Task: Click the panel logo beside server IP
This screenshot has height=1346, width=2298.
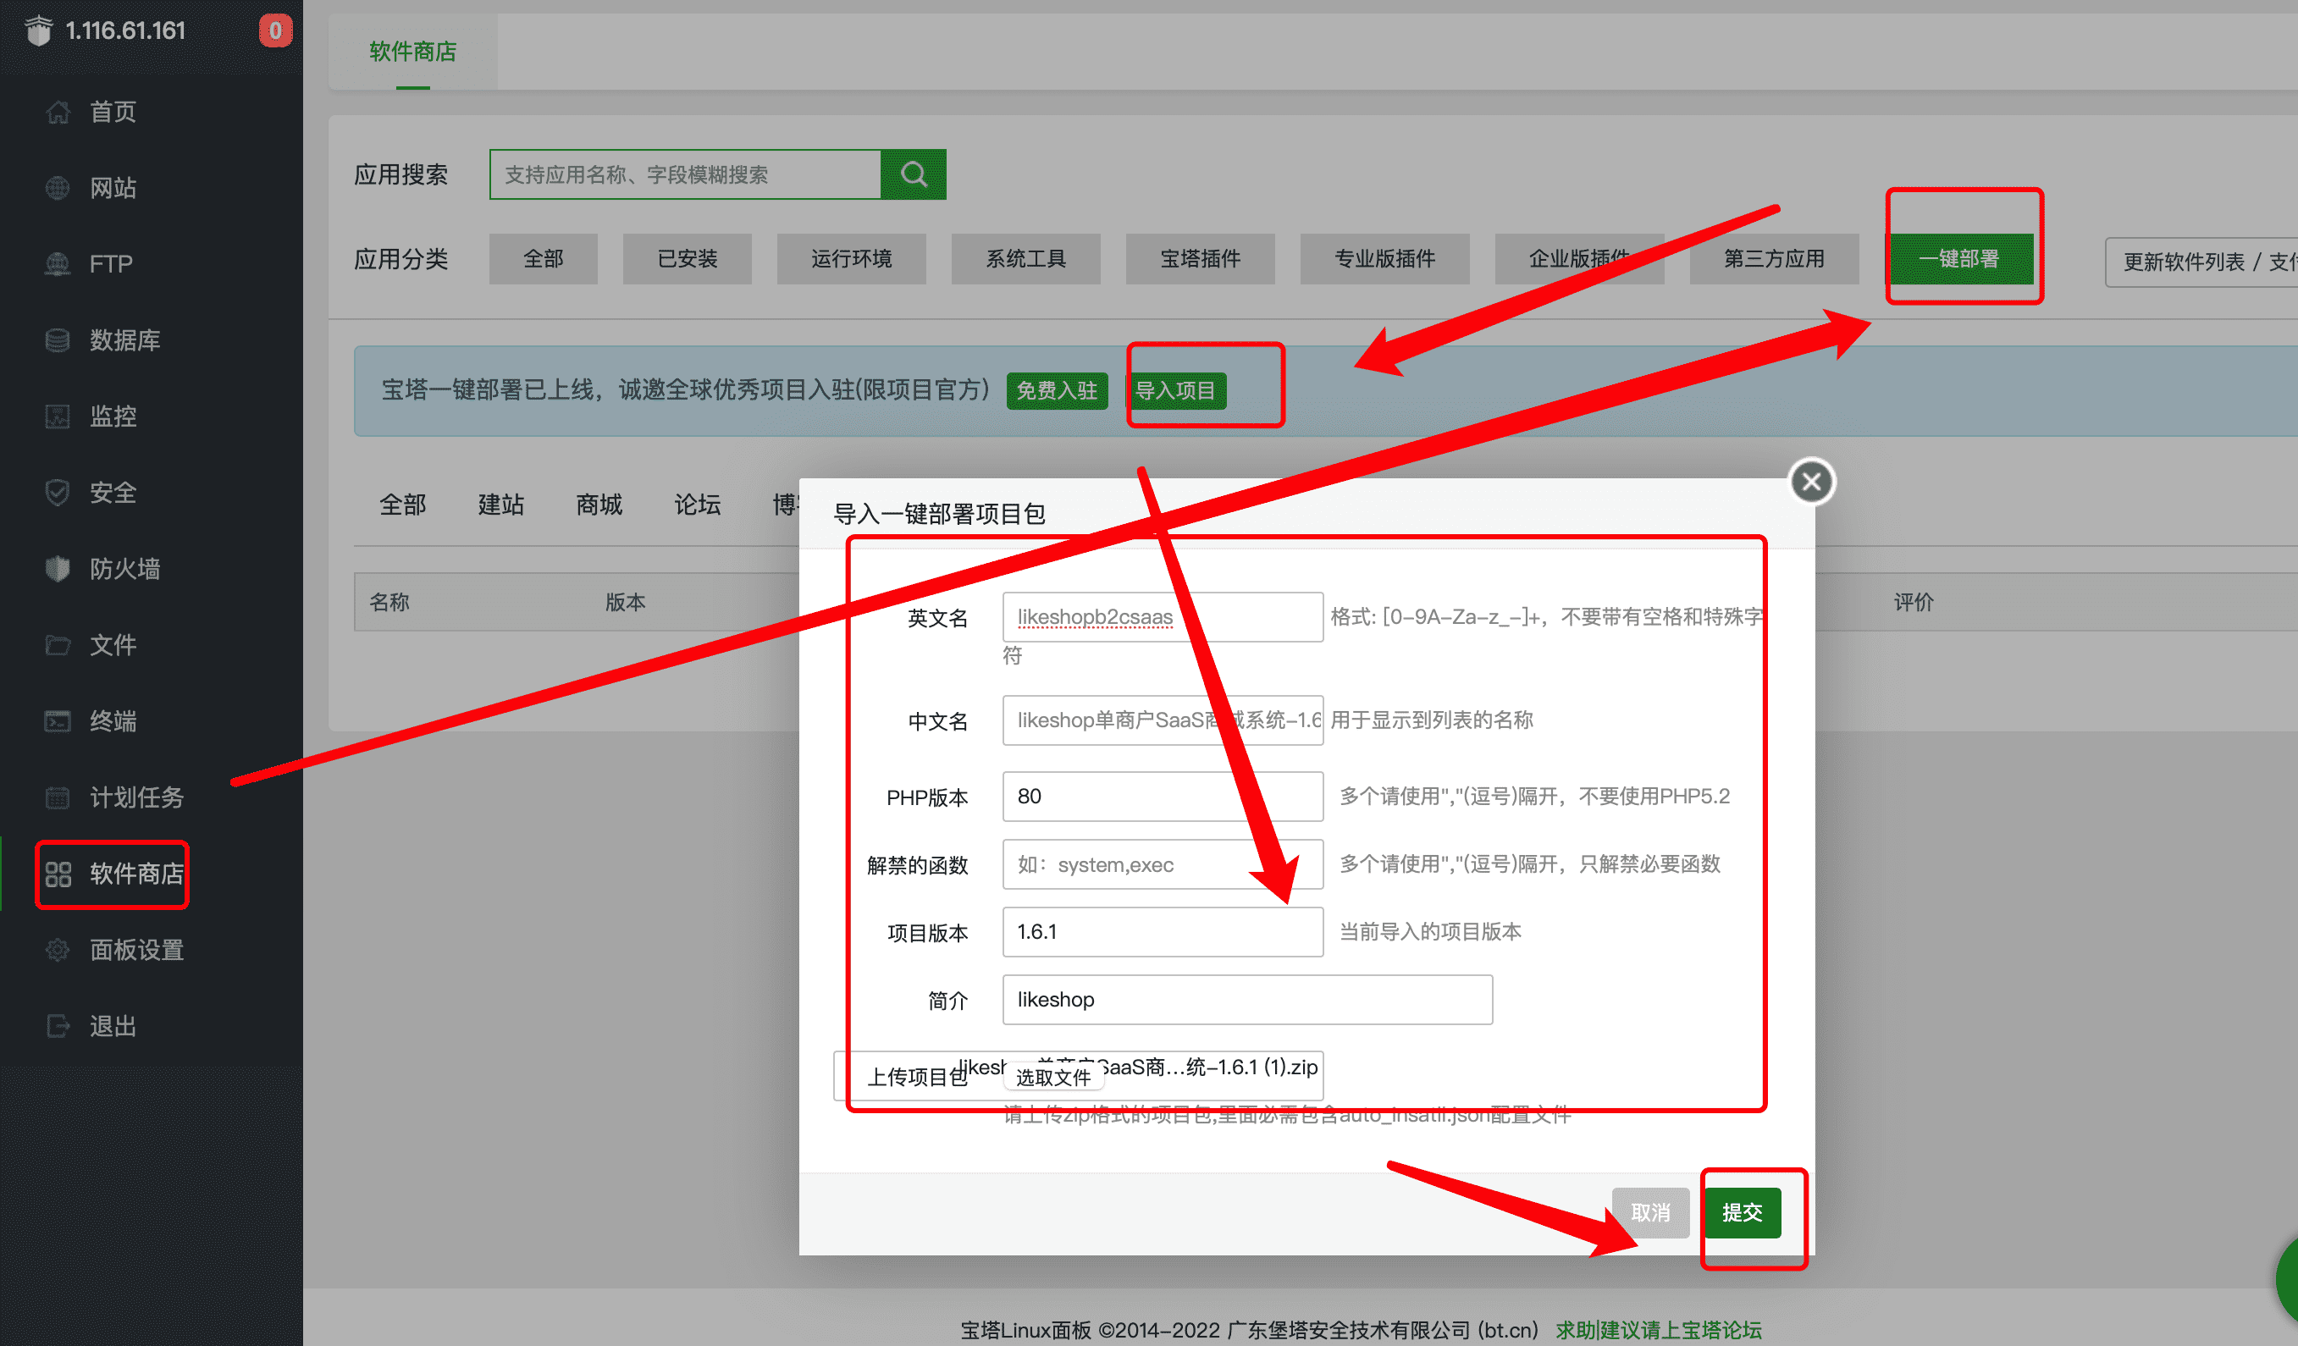Action: tap(38, 30)
